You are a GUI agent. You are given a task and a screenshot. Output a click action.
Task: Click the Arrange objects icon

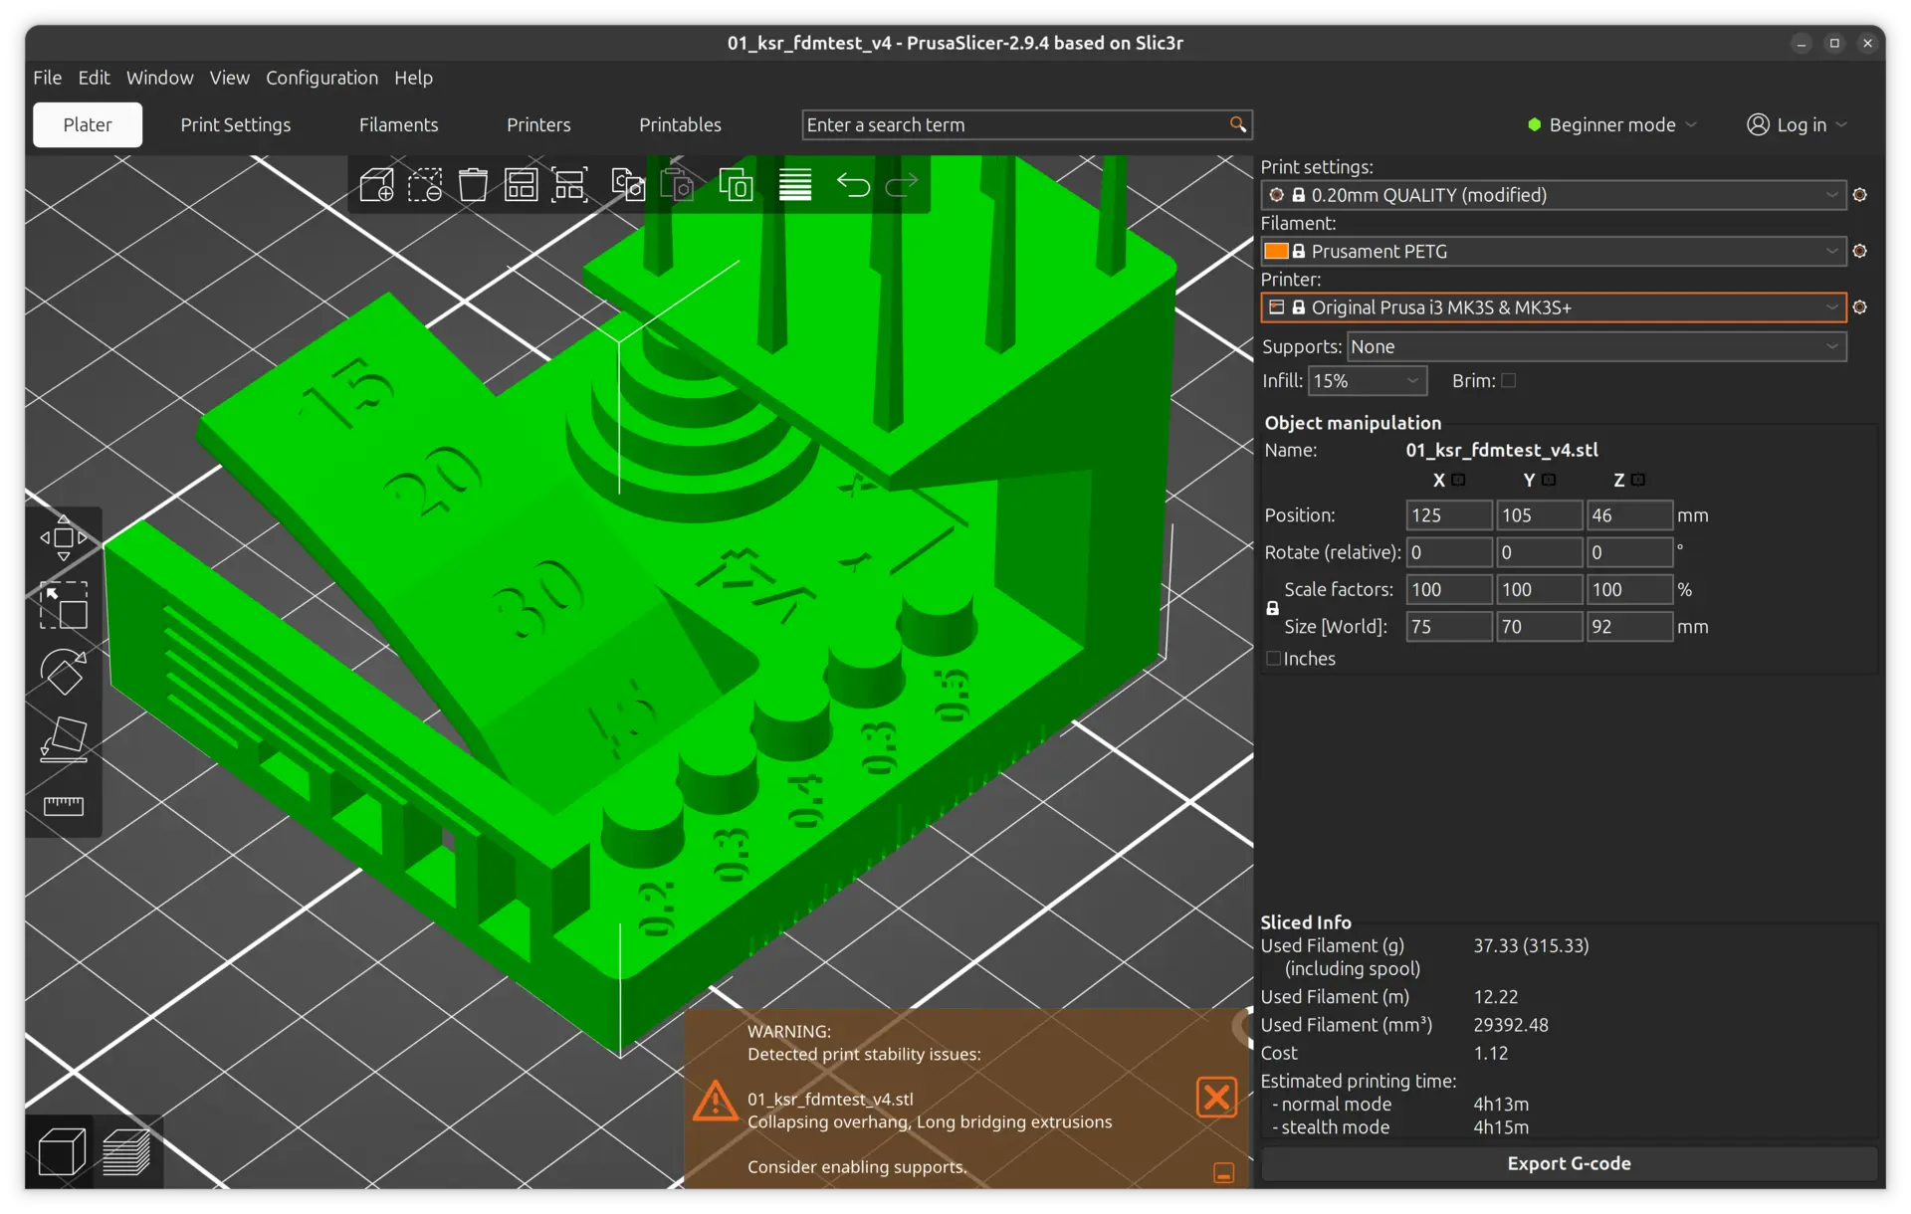pos(521,185)
